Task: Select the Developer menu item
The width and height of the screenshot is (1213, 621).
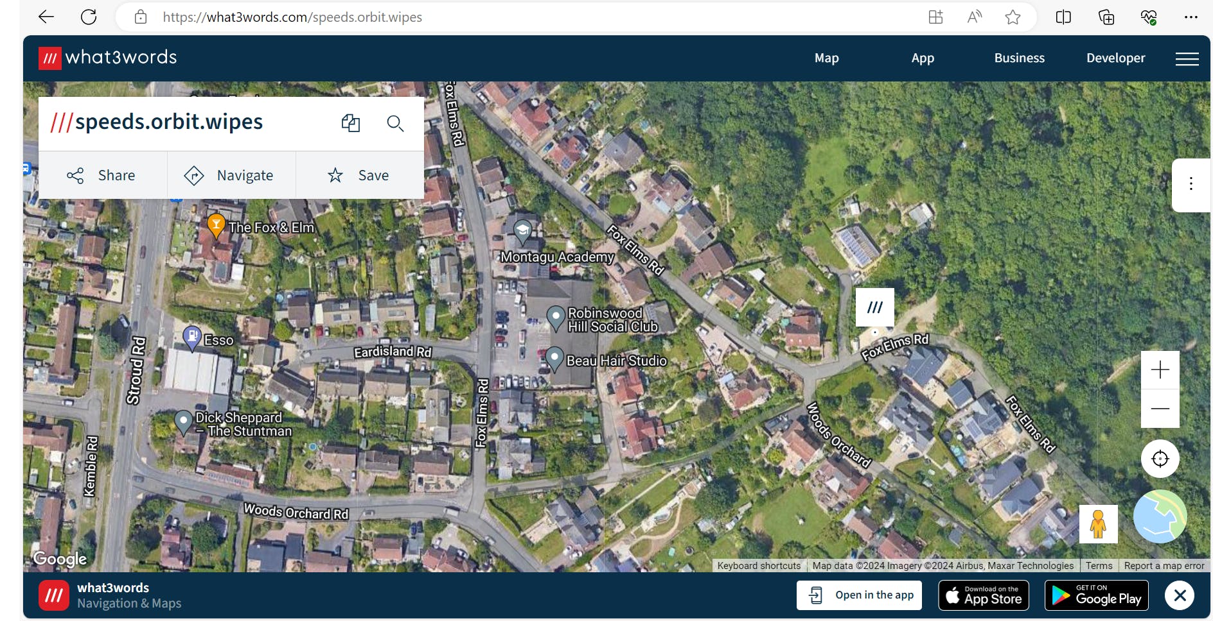Action: click(1115, 58)
